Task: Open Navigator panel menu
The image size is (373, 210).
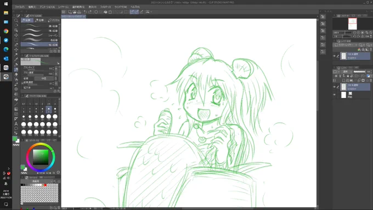Action: [x=334, y=16]
